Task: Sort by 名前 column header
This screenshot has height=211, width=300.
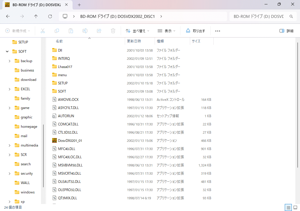Action: tap(59, 41)
